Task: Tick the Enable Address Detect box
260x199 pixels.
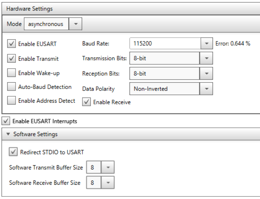Action: pyautogui.click(x=11, y=100)
